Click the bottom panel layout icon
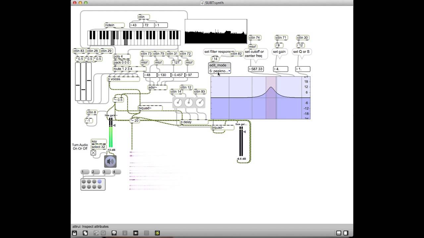 (x=339, y=233)
